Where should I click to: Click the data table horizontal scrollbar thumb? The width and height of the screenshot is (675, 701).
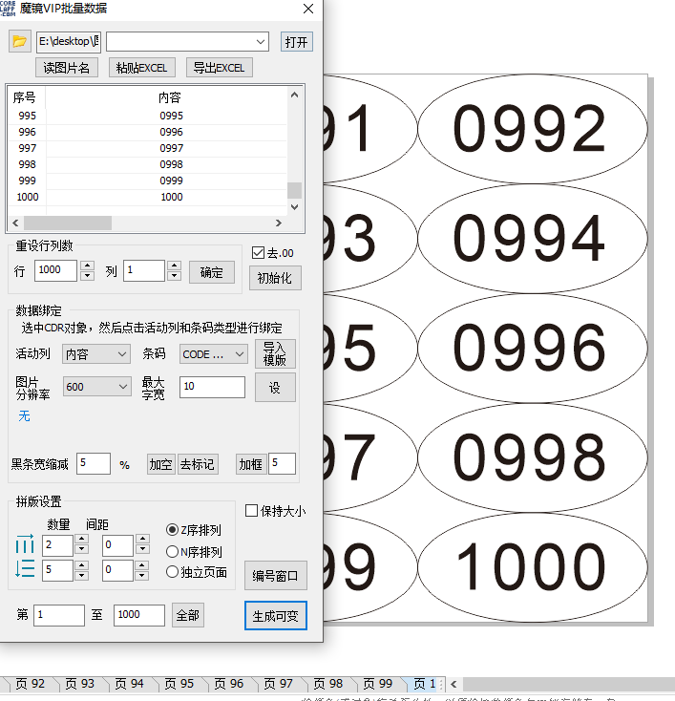68,223
